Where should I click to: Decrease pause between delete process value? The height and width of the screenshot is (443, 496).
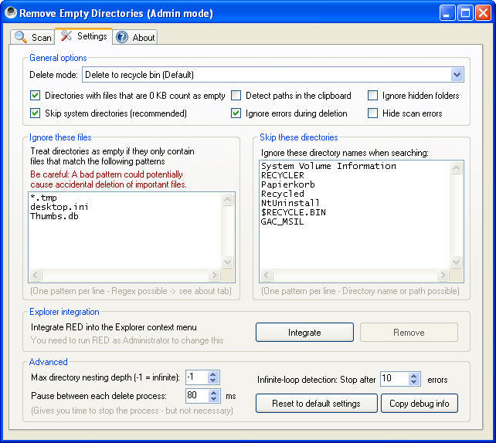click(x=214, y=399)
